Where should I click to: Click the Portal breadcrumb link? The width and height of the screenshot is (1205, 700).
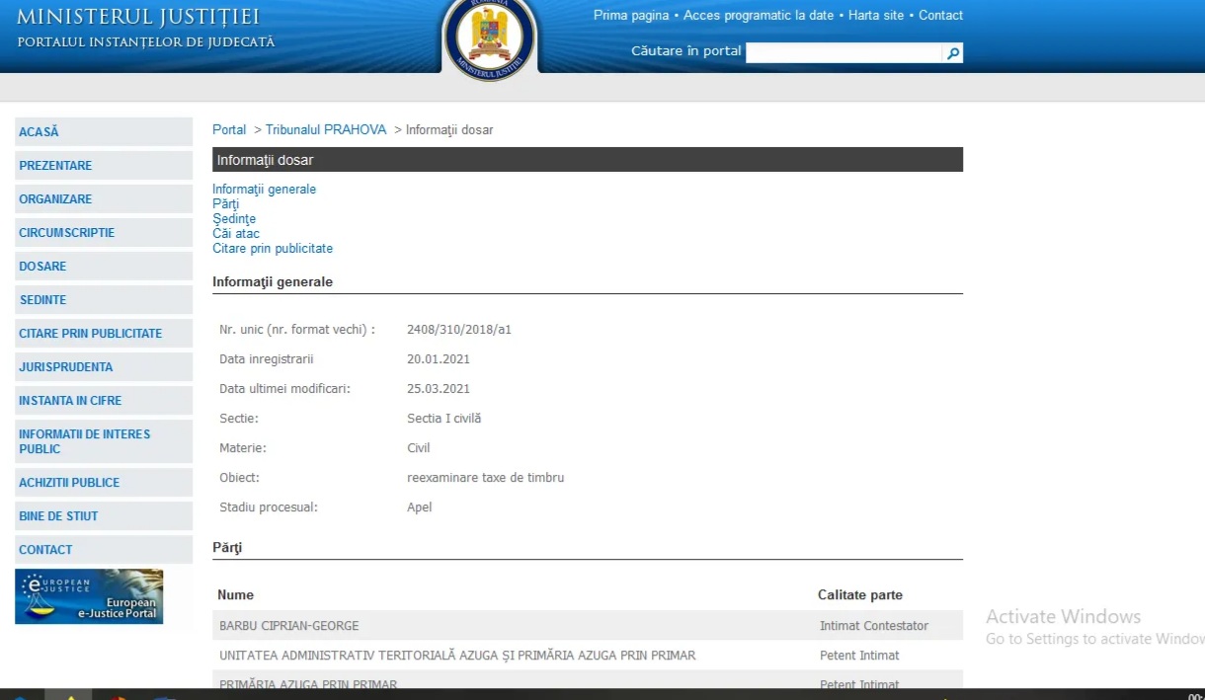(229, 130)
